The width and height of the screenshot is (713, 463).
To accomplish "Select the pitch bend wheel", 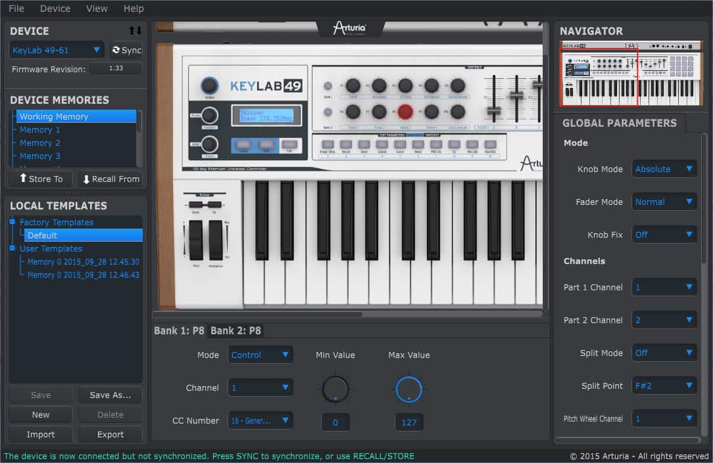I will (x=196, y=240).
